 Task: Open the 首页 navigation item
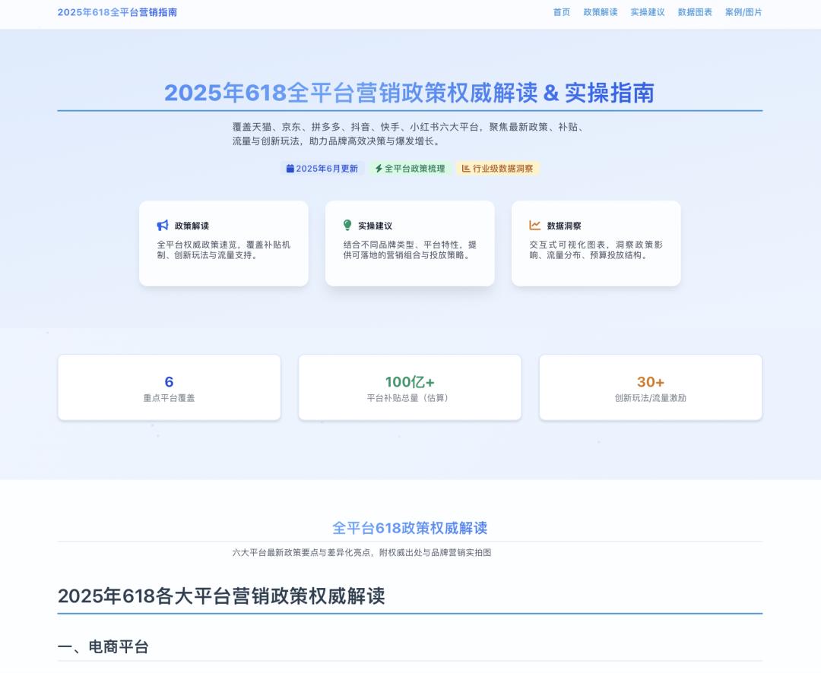coord(561,12)
